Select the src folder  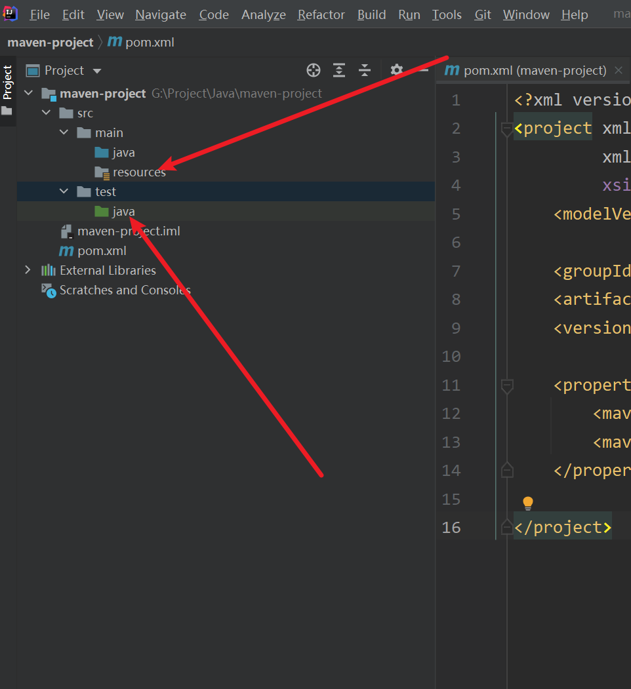tap(85, 113)
